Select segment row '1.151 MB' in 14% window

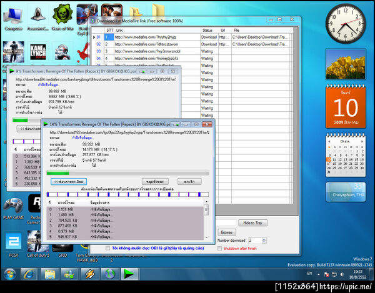[125, 209]
